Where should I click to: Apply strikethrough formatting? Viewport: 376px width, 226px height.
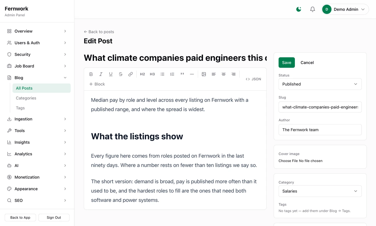[x=121, y=74]
